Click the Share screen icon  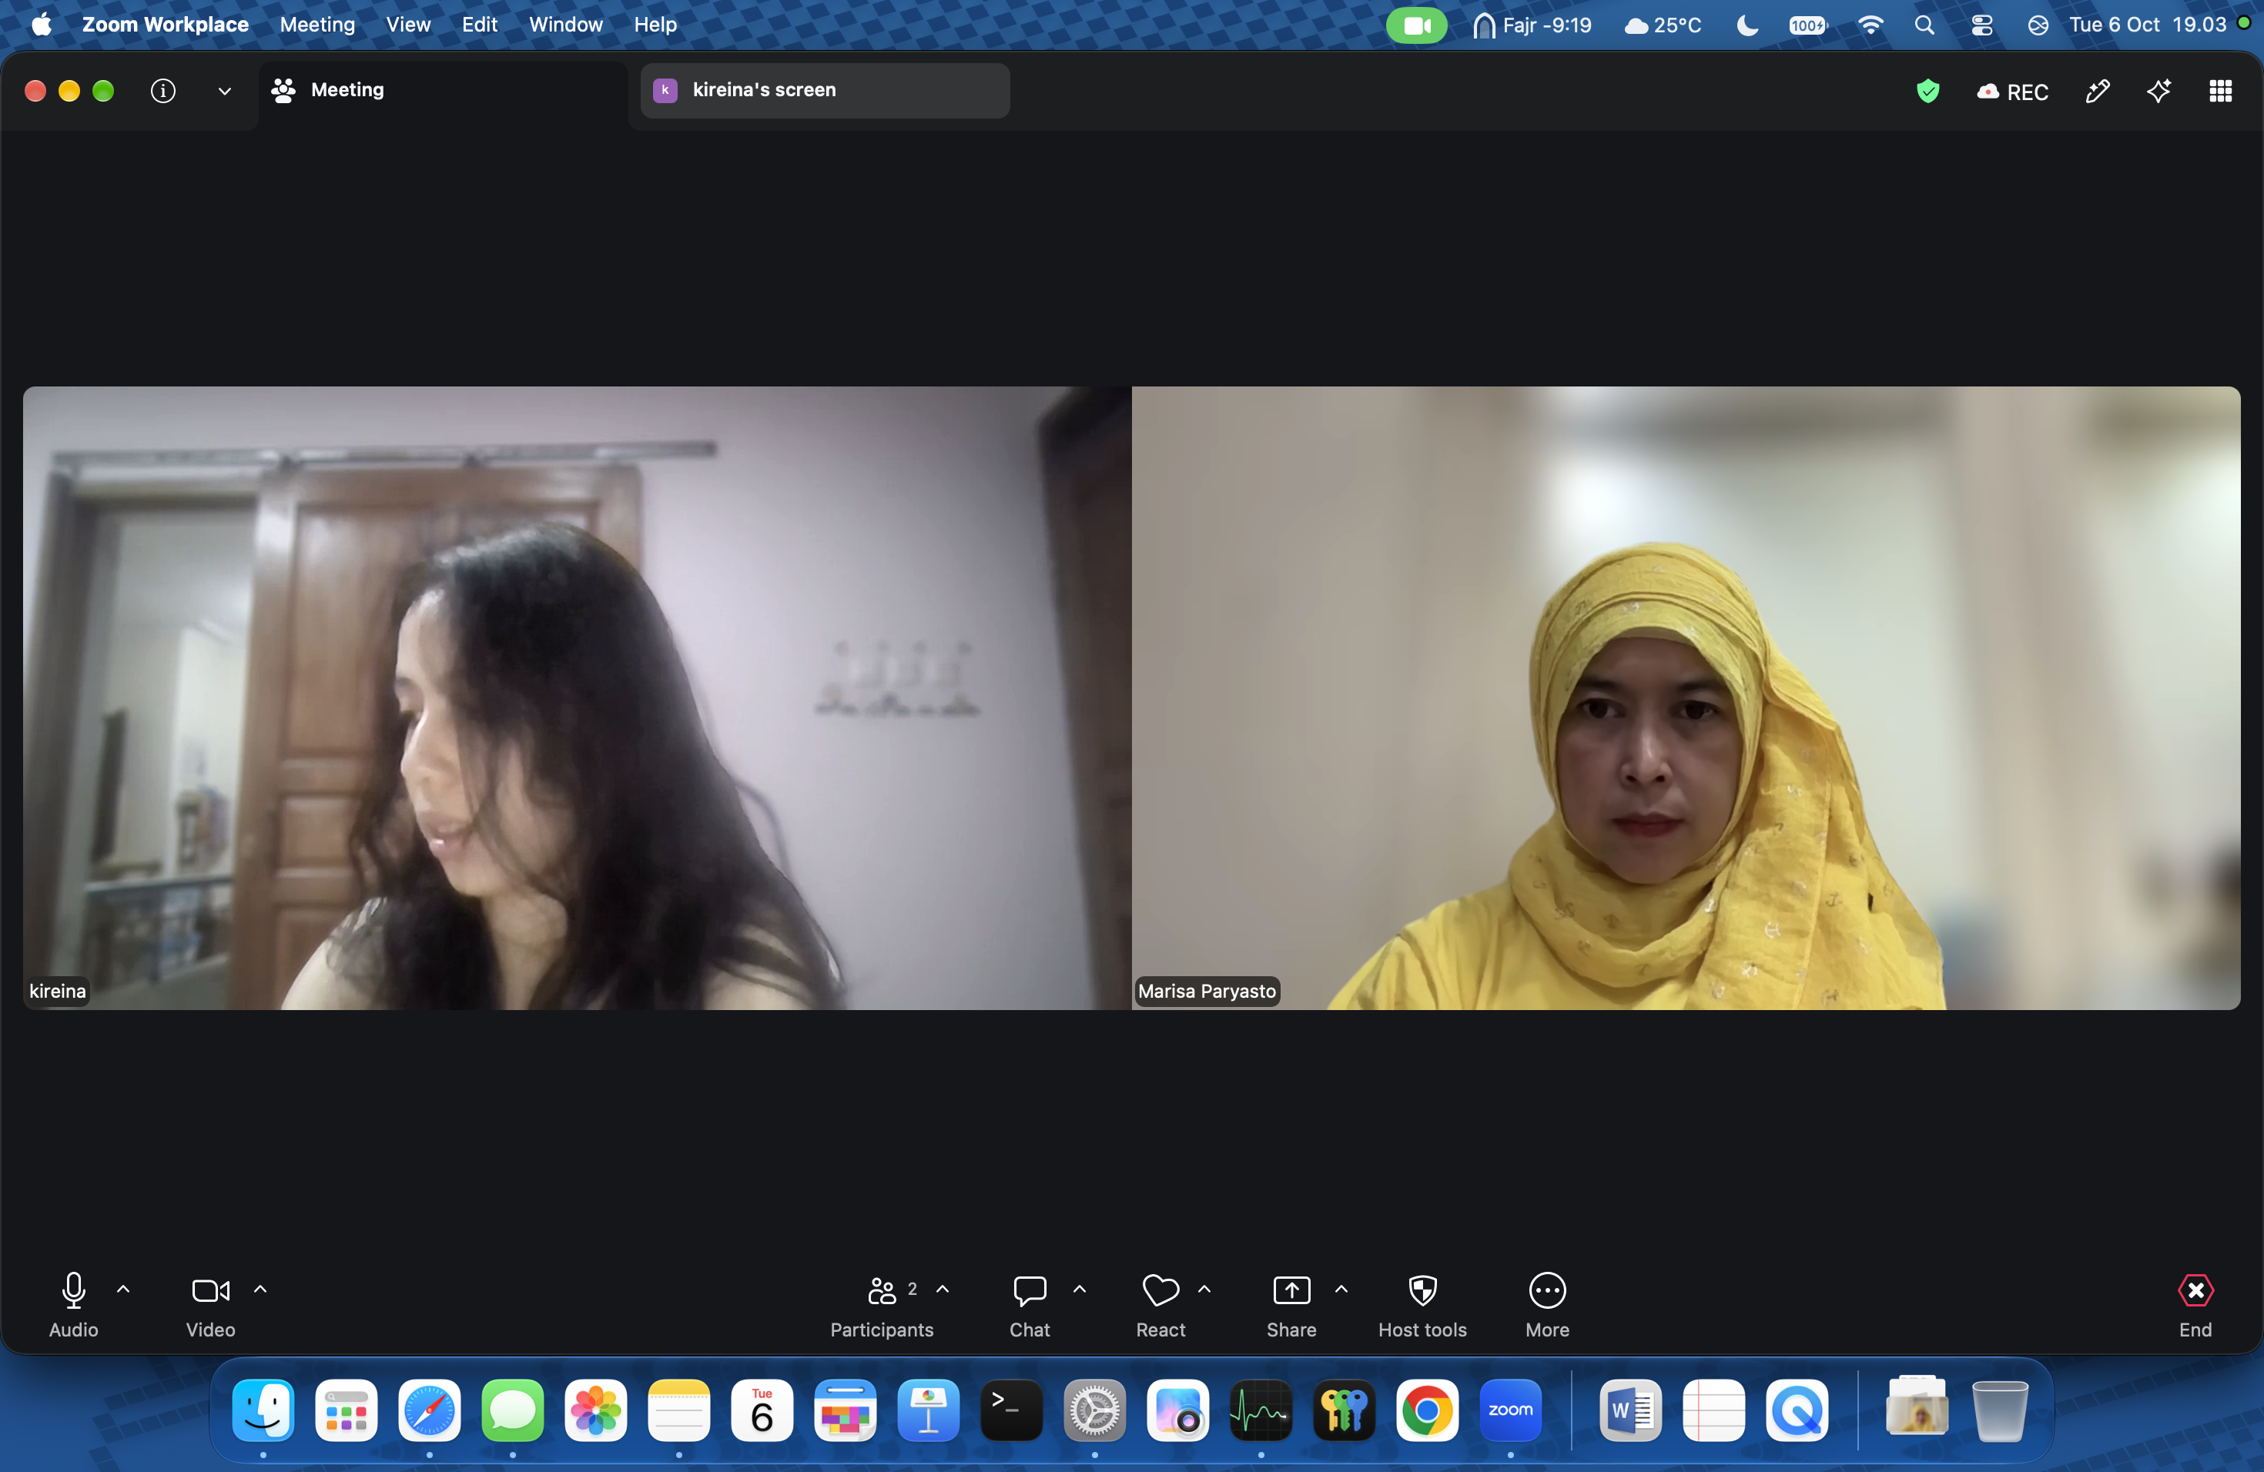1291,1290
